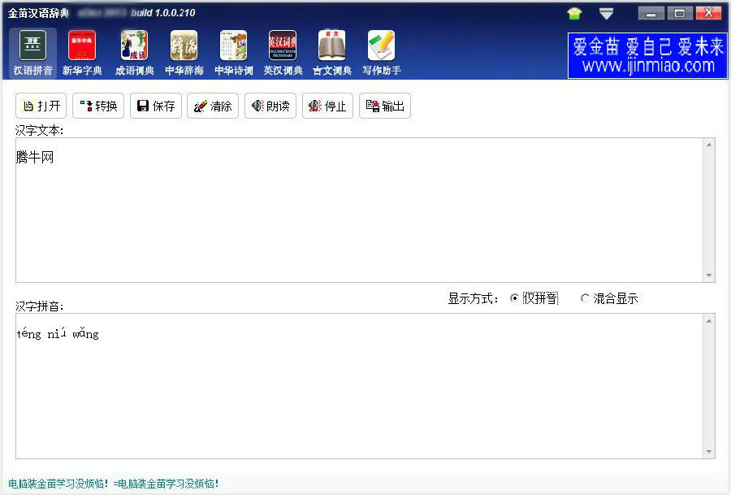Image resolution: width=731 pixels, height=495 pixels.
Task: Click the down arrow of 汉字拼音 scrollbar
Action: coord(709,452)
